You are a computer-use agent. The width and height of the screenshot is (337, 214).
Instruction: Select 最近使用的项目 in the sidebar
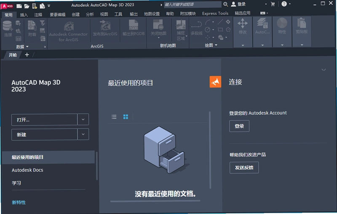(48, 157)
